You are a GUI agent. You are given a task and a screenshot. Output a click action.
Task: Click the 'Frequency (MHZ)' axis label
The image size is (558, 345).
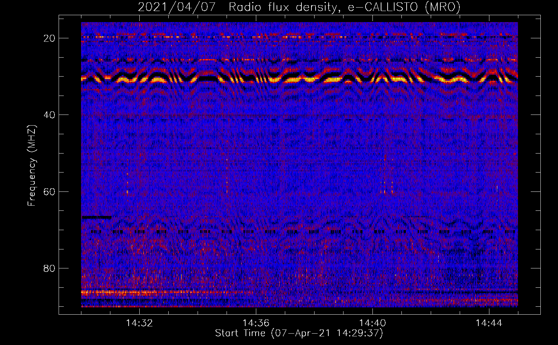coord(32,166)
